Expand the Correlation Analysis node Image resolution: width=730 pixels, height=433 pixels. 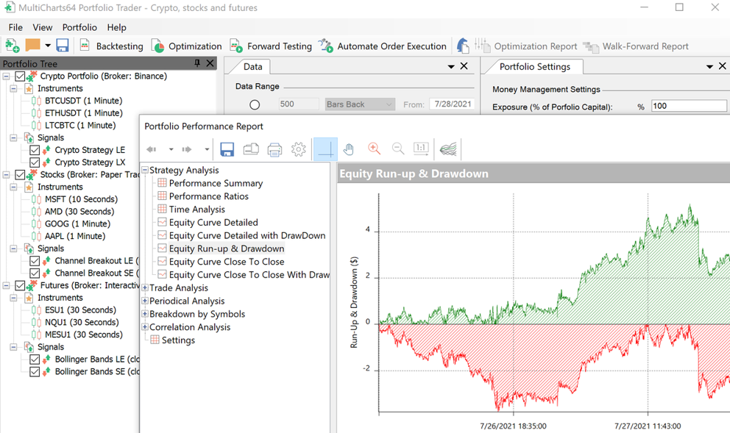[145, 327]
